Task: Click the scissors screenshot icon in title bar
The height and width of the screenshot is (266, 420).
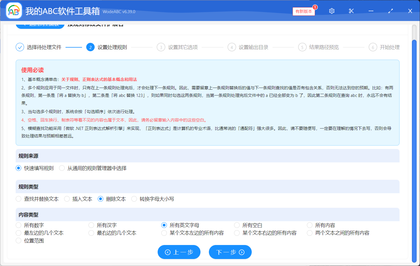Action: click(351, 11)
